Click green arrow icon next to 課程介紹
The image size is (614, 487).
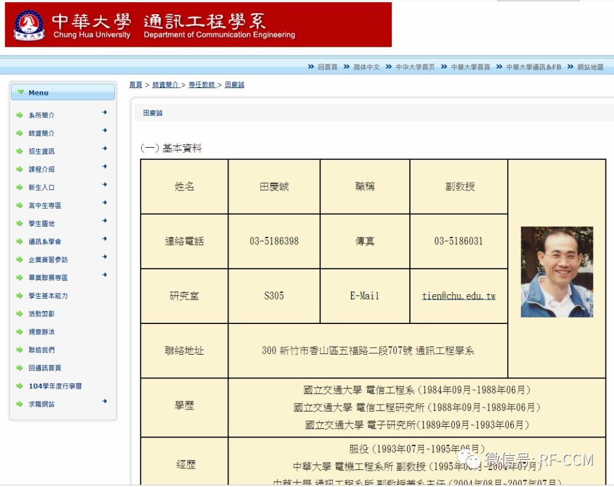click(x=19, y=169)
